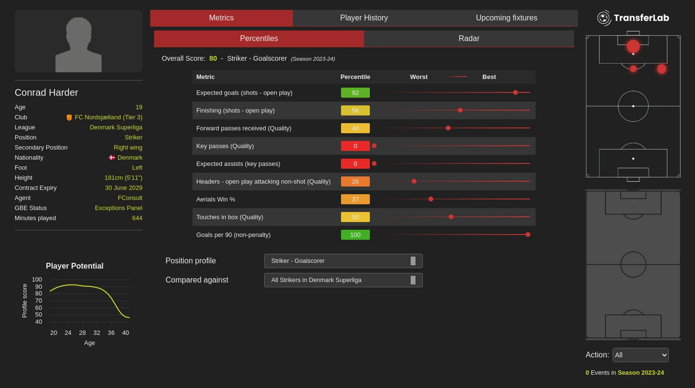695x388 pixels.
Task: Select the Metrics tab
Action: click(x=221, y=18)
